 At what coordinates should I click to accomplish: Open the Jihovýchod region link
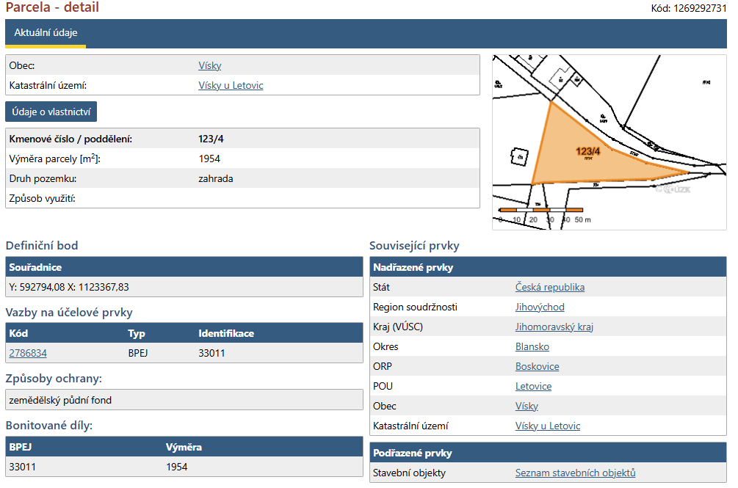pos(540,307)
